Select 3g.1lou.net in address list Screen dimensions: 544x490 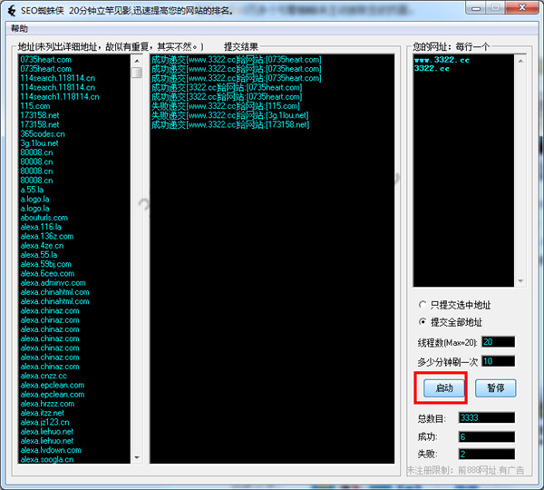tap(39, 143)
